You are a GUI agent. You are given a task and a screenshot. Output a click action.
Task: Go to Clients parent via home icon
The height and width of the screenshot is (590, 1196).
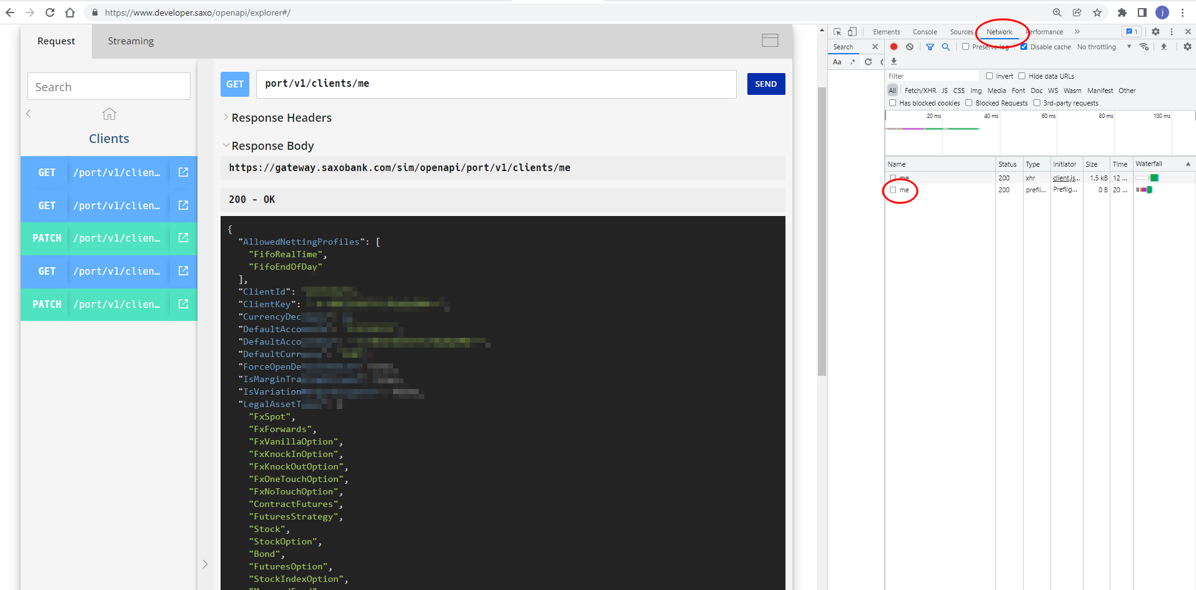[x=109, y=114]
